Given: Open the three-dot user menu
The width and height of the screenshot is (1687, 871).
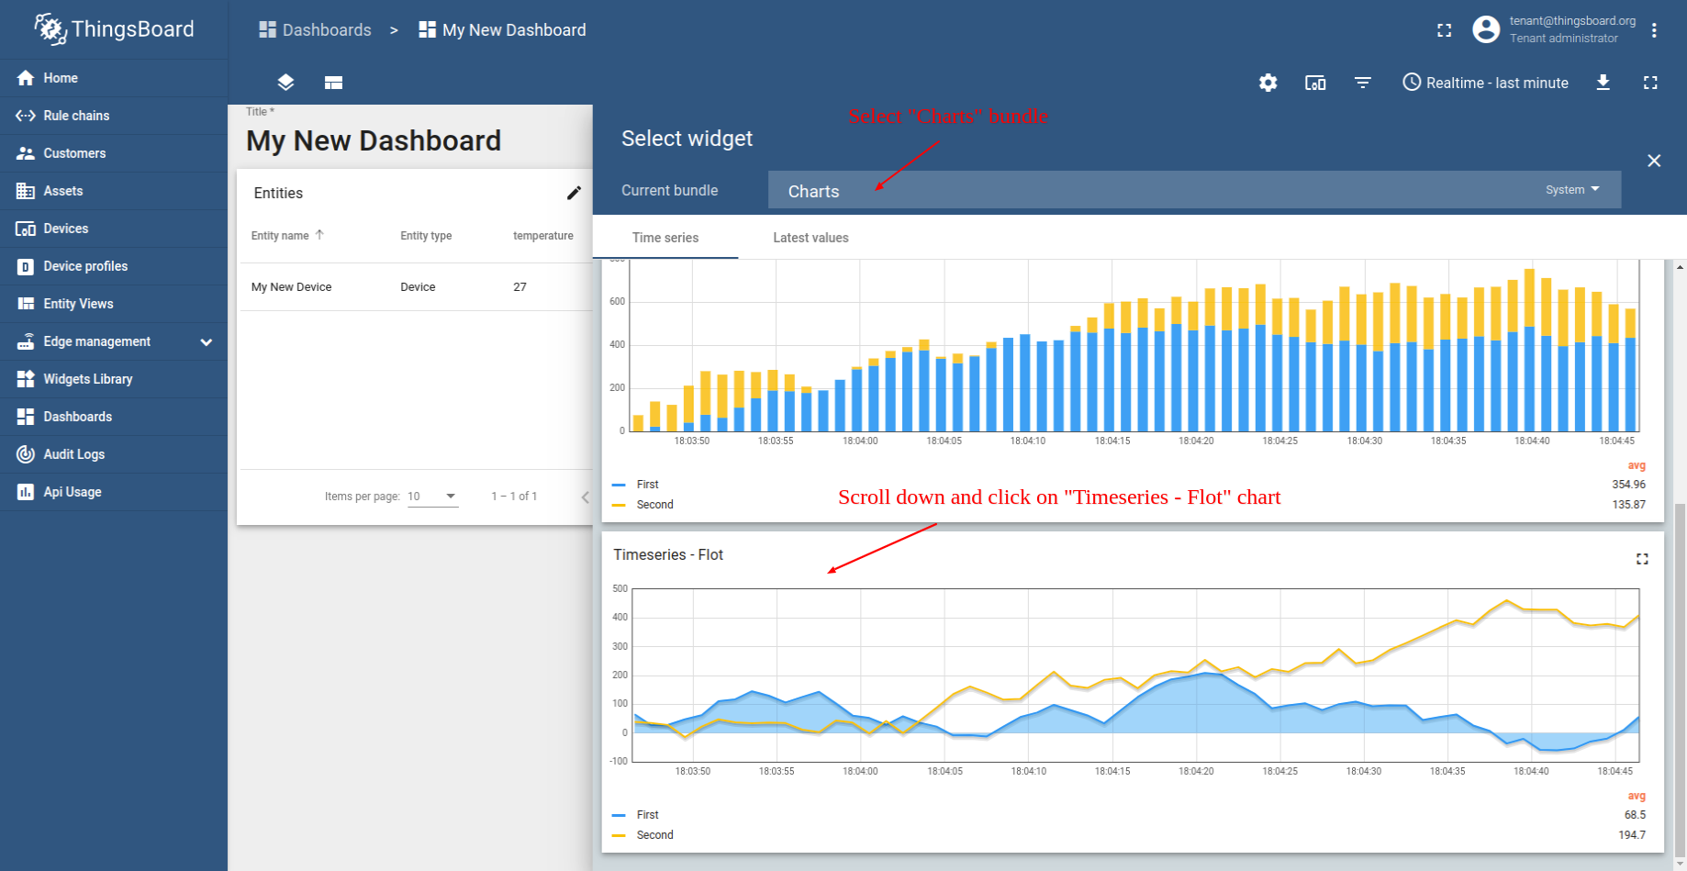Looking at the screenshot, I should [x=1654, y=30].
